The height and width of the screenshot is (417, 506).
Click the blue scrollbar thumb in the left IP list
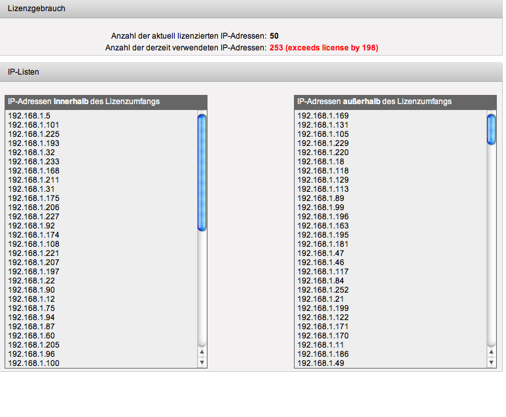(202, 172)
